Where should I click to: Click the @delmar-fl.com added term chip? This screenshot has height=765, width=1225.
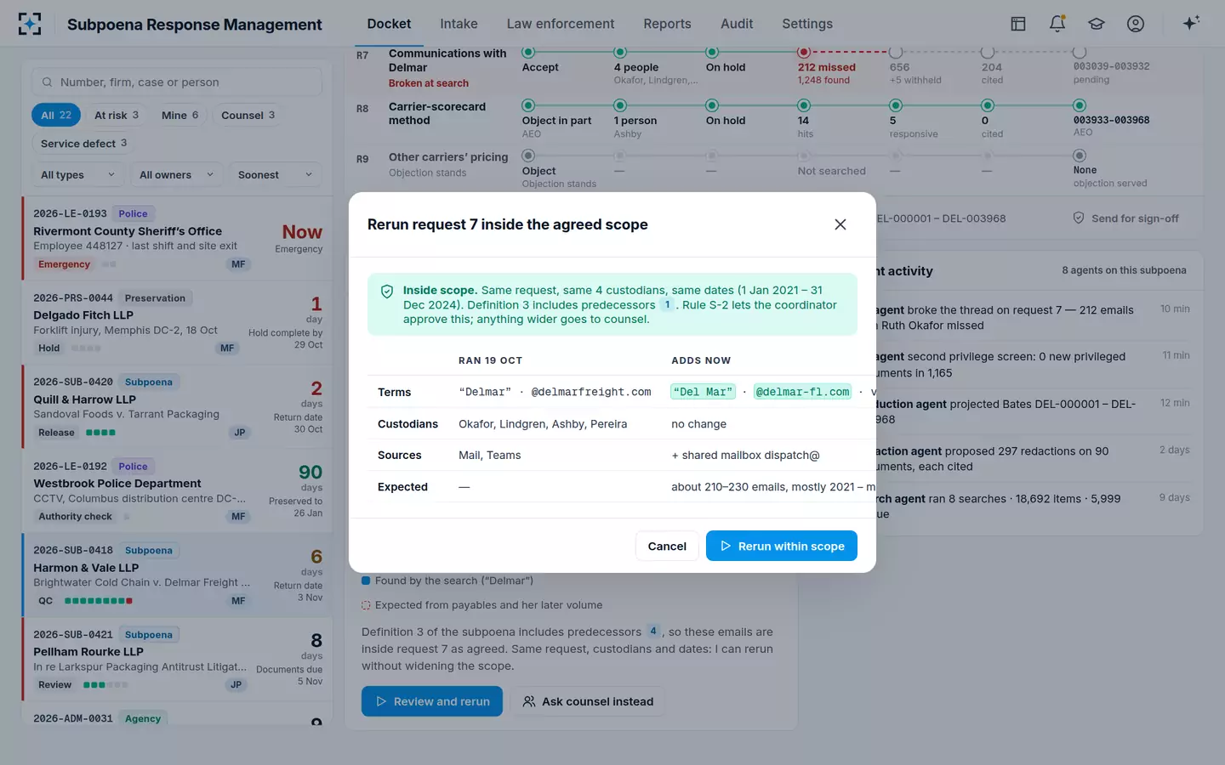802,392
